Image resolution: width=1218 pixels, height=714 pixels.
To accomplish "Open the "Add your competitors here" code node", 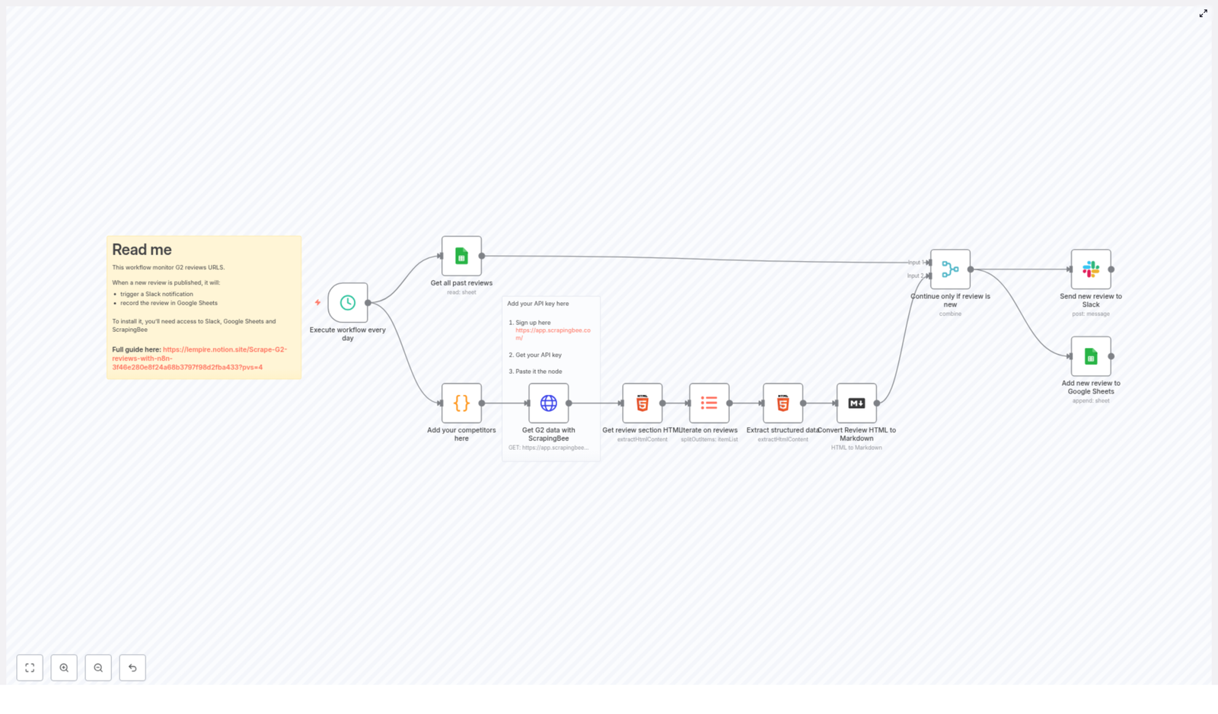I will click(461, 403).
